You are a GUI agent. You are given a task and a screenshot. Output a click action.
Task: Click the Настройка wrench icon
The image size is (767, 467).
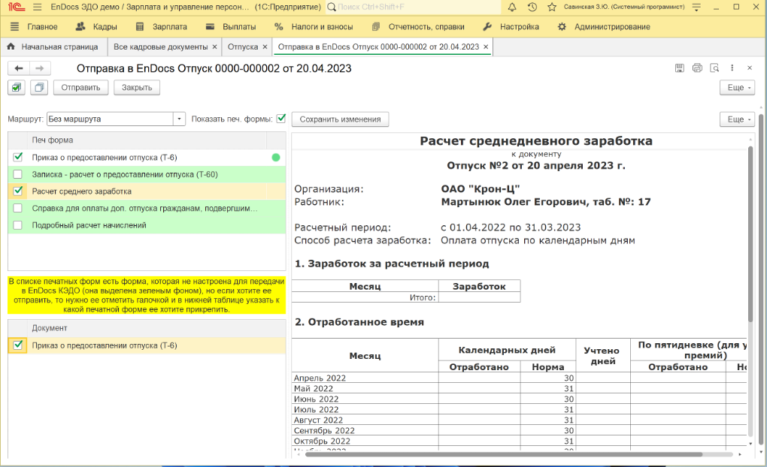point(487,26)
